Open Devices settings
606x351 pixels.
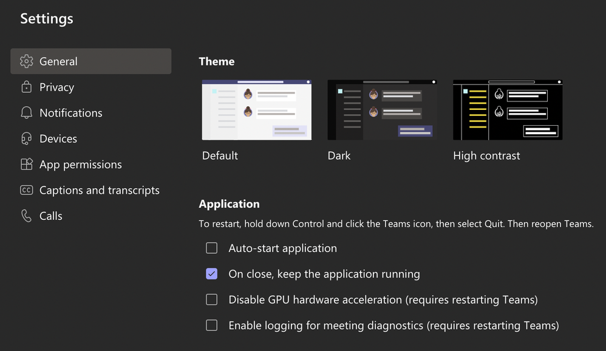(91, 138)
